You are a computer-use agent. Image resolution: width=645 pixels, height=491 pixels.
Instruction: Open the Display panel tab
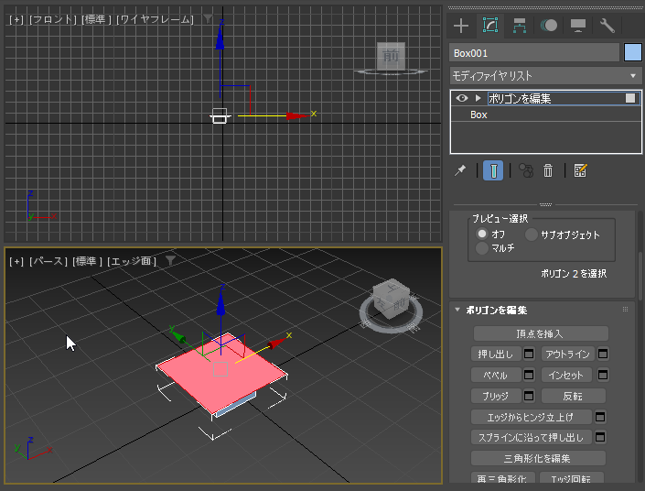578,26
